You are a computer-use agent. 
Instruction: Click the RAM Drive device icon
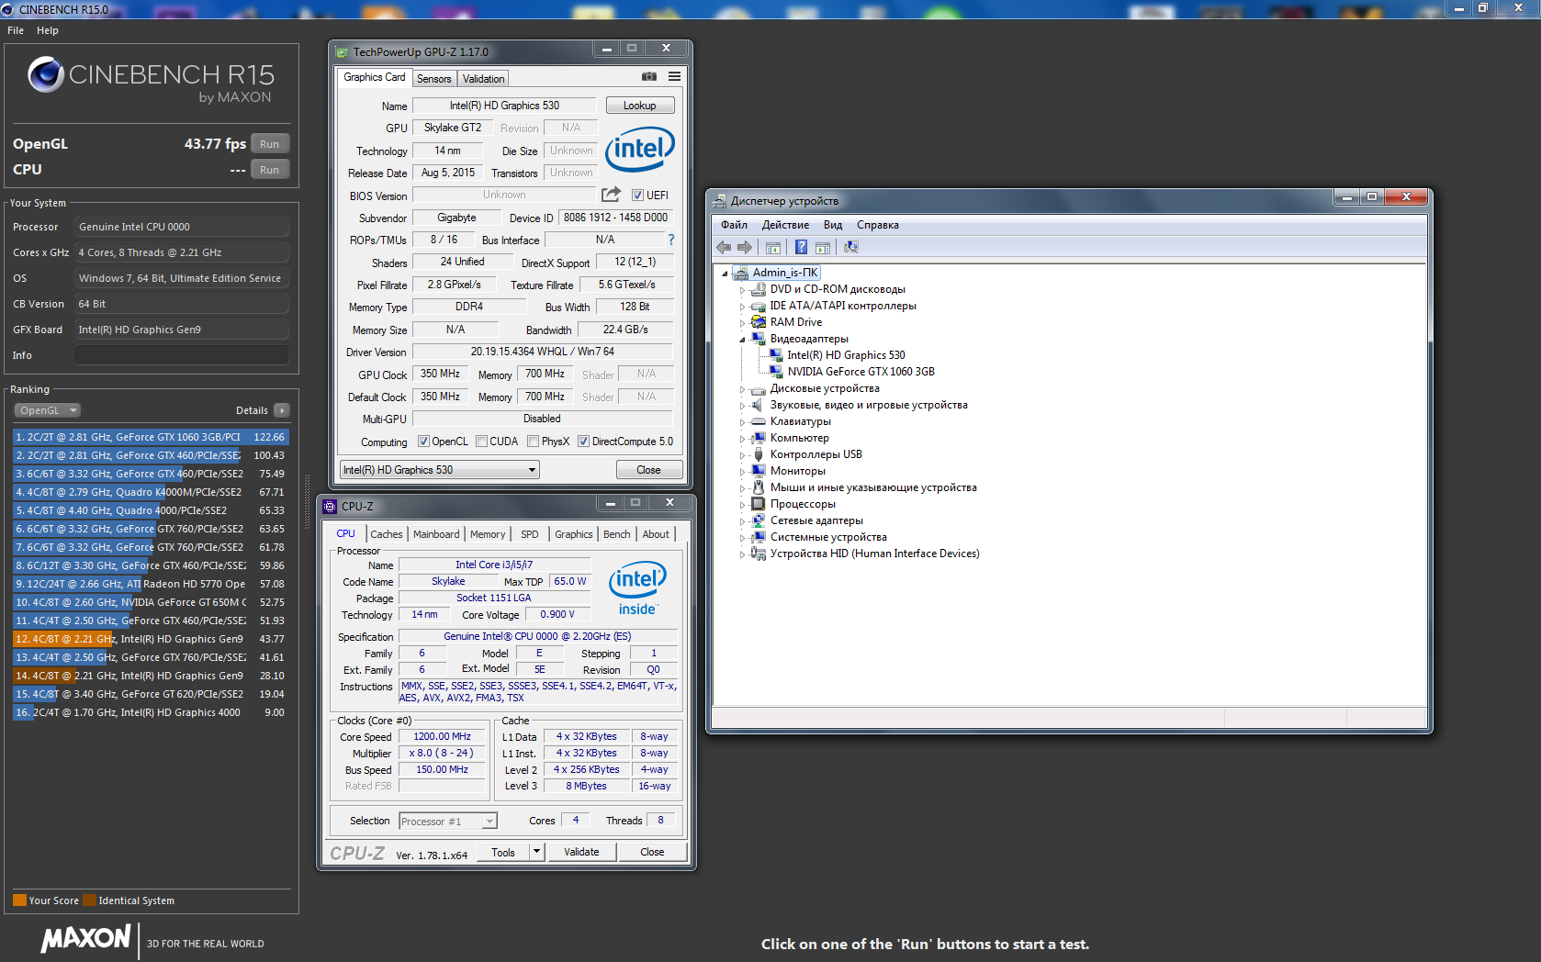[759, 322]
